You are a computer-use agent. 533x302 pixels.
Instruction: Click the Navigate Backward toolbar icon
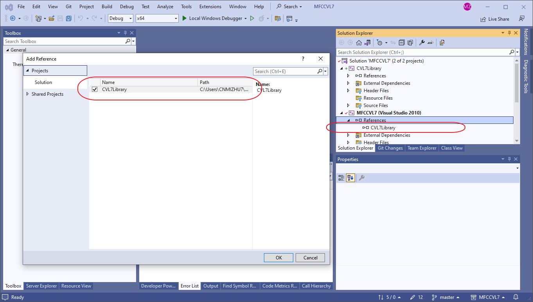click(x=13, y=18)
